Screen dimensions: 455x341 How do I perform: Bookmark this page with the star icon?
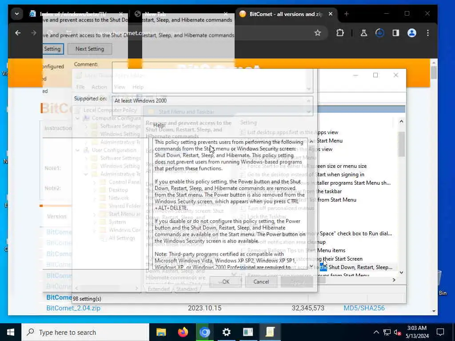[x=318, y=33]
